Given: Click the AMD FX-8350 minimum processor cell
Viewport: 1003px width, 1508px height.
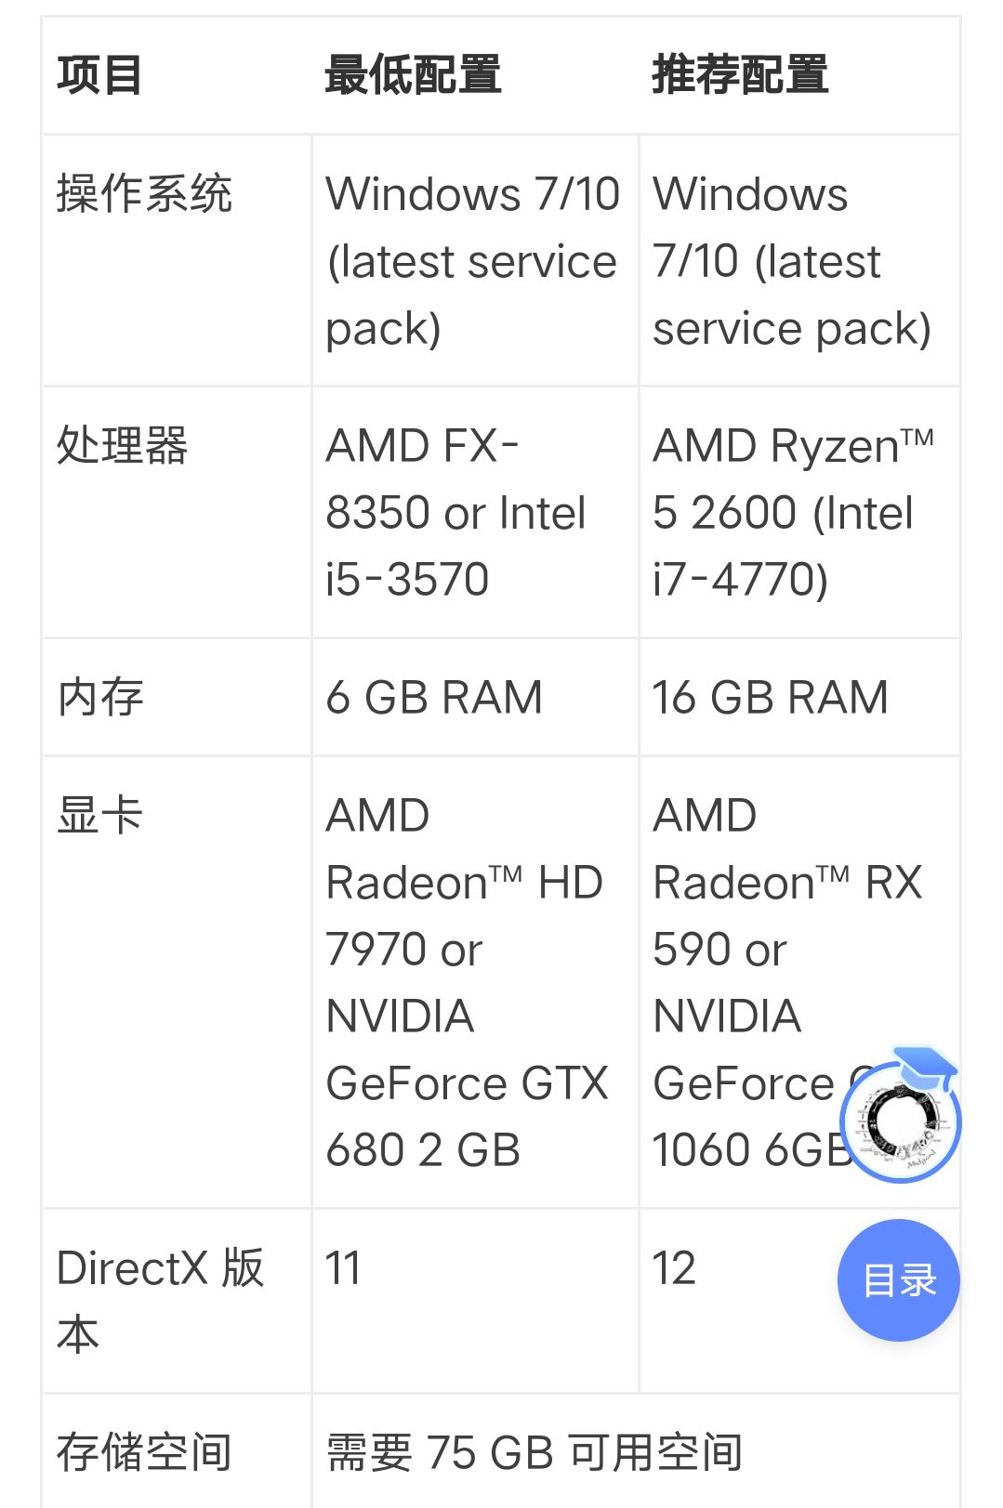Looking at the screenshot, I should 475,512.
